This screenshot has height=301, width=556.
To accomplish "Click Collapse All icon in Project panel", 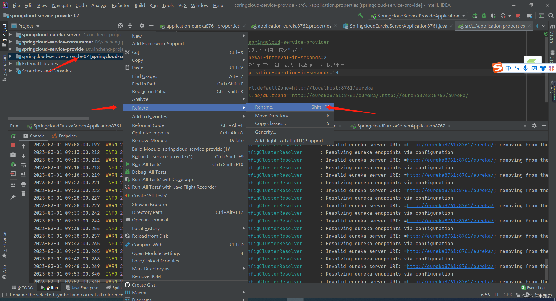I will click(x=130, y=26).
